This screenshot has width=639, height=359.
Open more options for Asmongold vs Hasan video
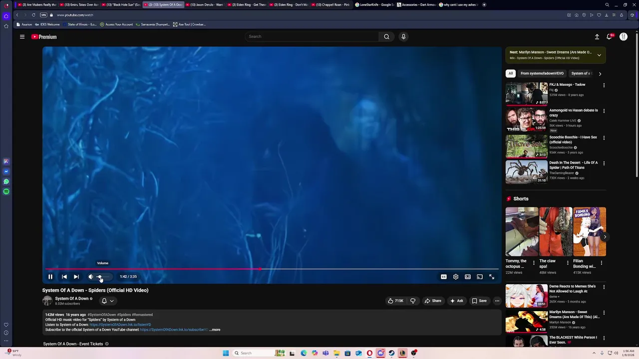tap(604, 111)
